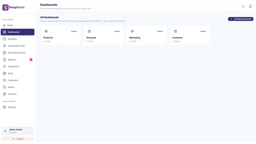The image size is (256, 144).
Task: Open Automation (Hub) menu item
Action: pos(18,46)
